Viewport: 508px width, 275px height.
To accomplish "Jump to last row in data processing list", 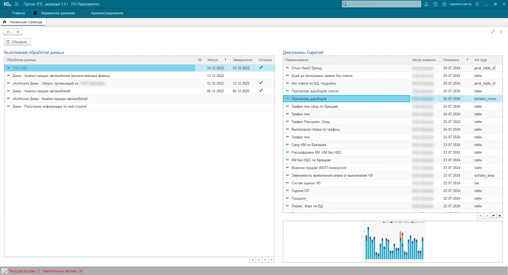I will click(271, 260).
